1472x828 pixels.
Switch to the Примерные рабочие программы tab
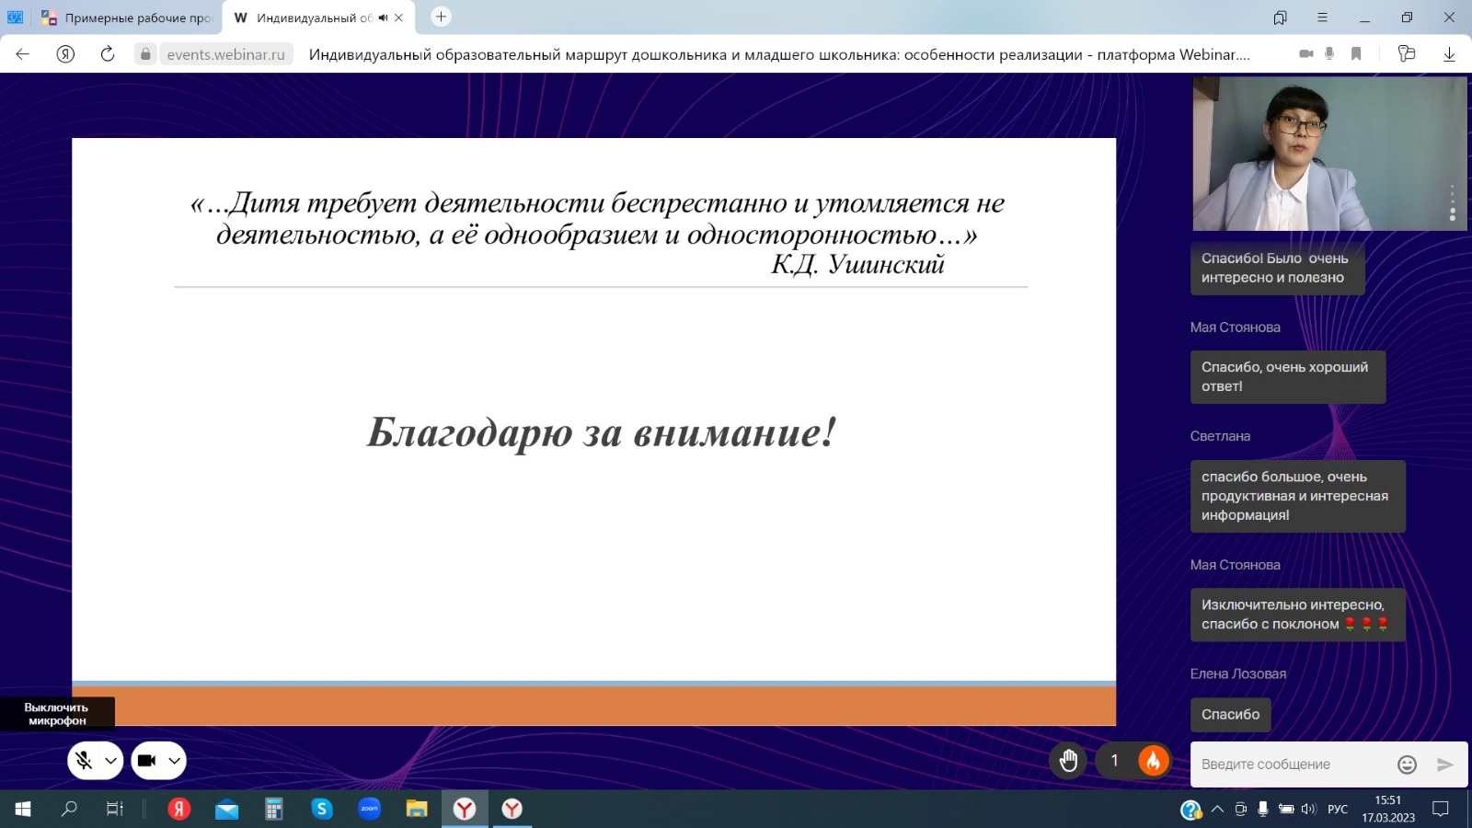(x=127, y=17)
